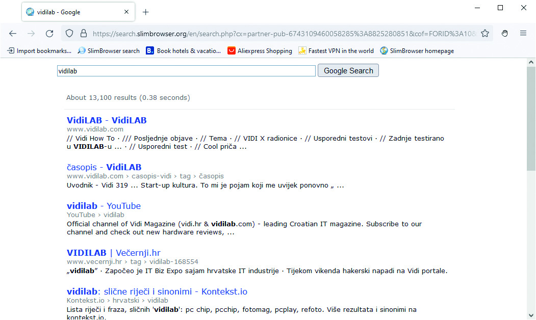This screenshot has height=320, width=536.
Task: Open a new tab with plus button
Action: point(146,12)
